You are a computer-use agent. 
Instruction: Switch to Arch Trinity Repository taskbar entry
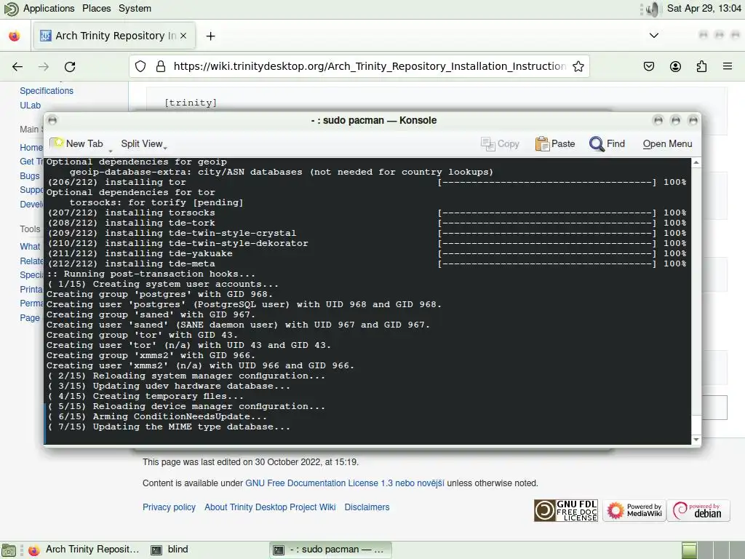coord(84,550)
